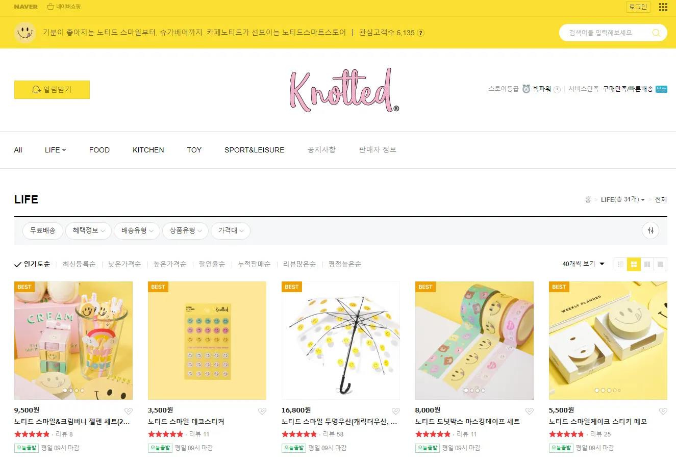Click the 로그인 button
Screen dimensions: 676x465
(x=638, y=7)
